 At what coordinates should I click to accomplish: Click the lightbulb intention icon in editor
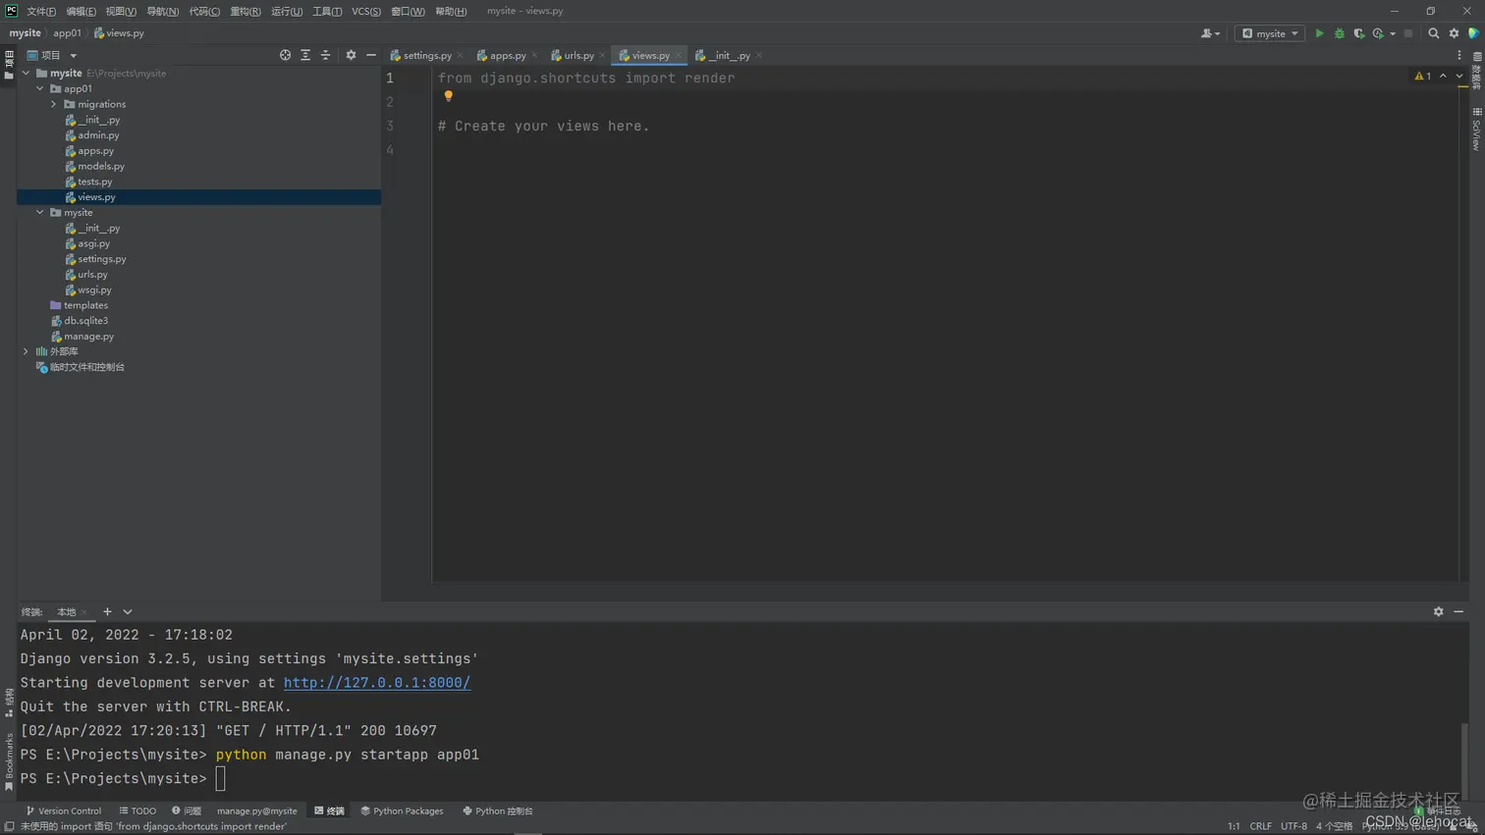448,96
